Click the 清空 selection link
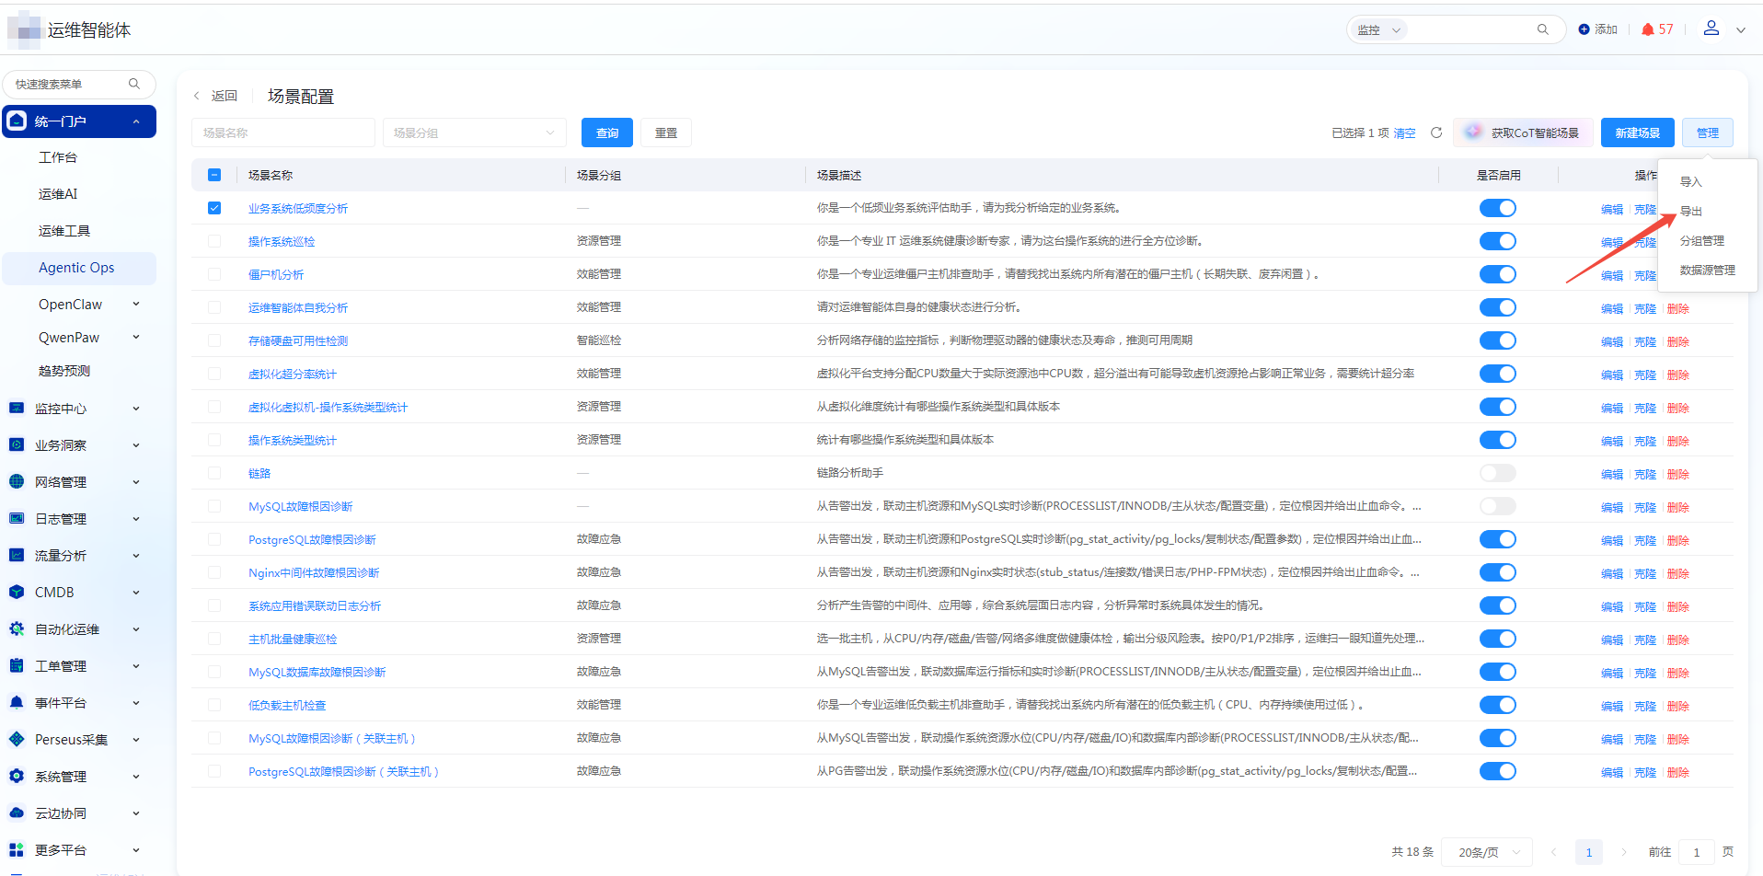The image size is (1763, 876). pos(1405,133)
